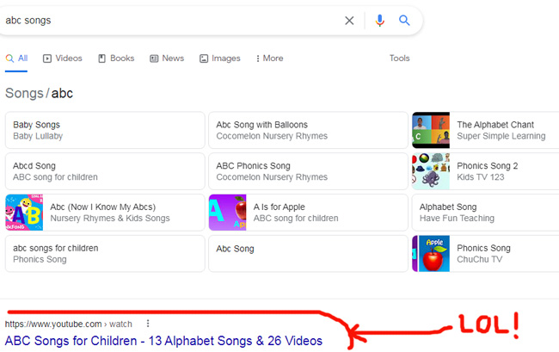The height and width of the screenshot is (352, 559).
Task: Open the News tab
Action: coord(167,59)
